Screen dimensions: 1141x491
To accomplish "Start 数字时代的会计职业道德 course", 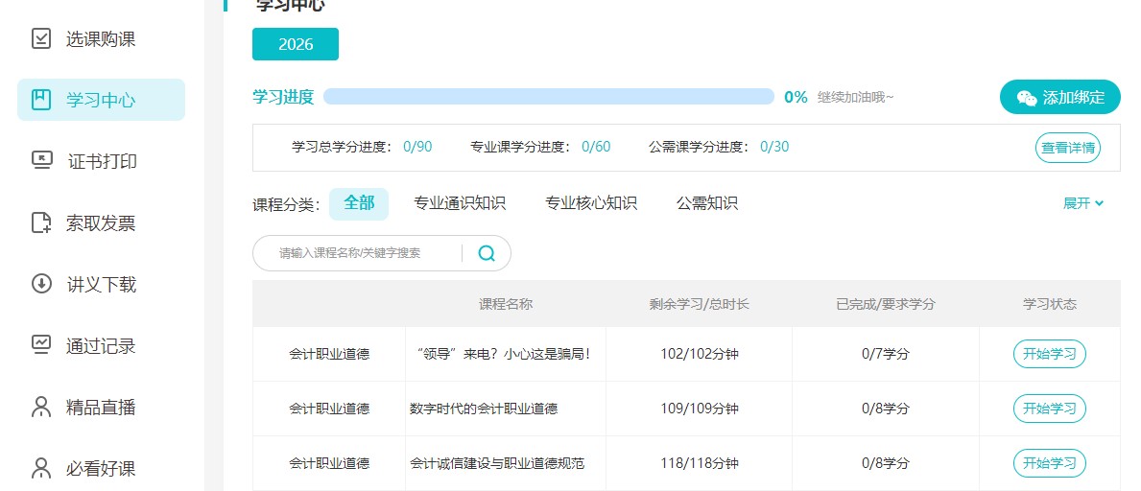I will [1049, 409].
